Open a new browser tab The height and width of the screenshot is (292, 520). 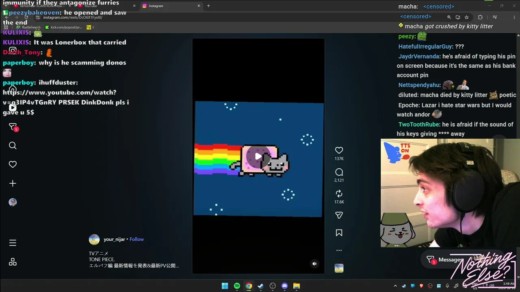pos(208,6)
